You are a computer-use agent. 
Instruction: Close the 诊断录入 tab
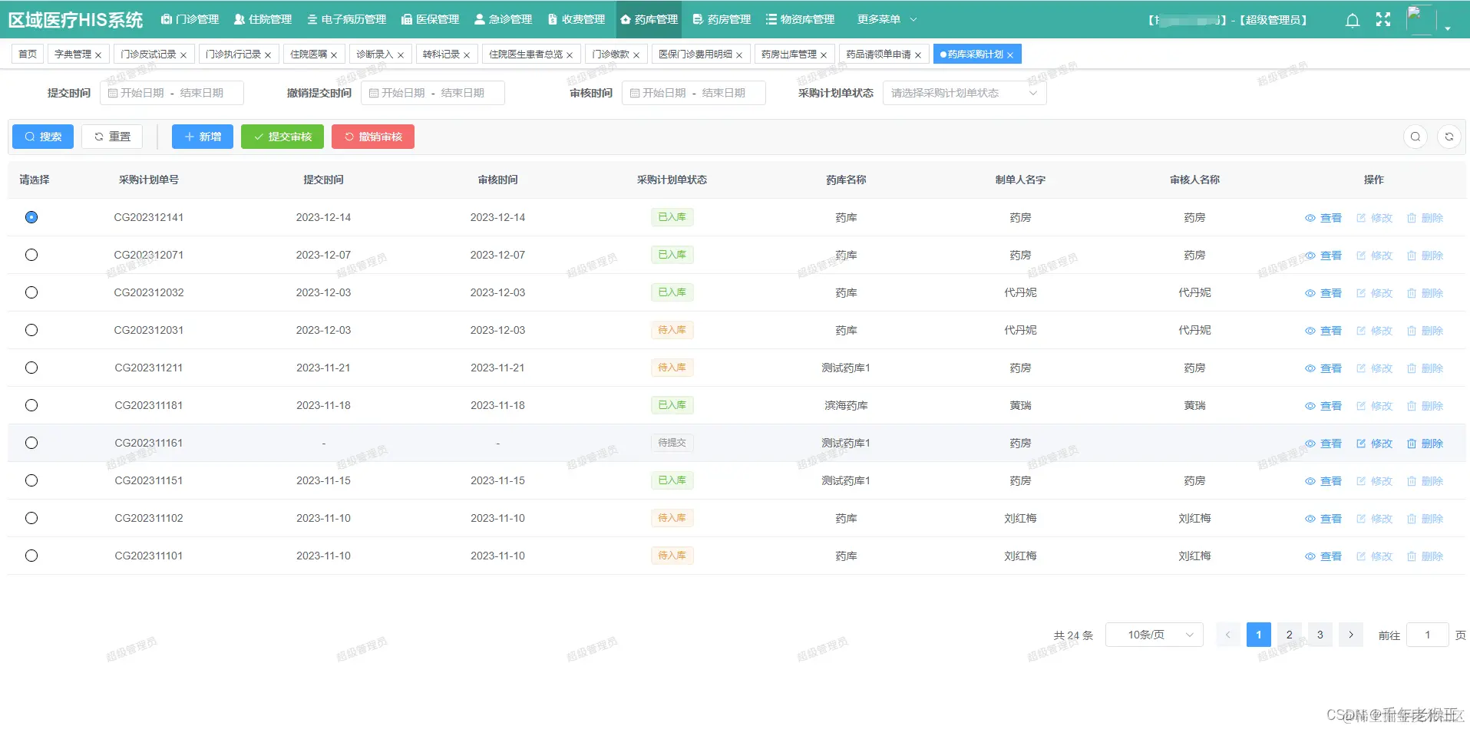click(401, 55)
